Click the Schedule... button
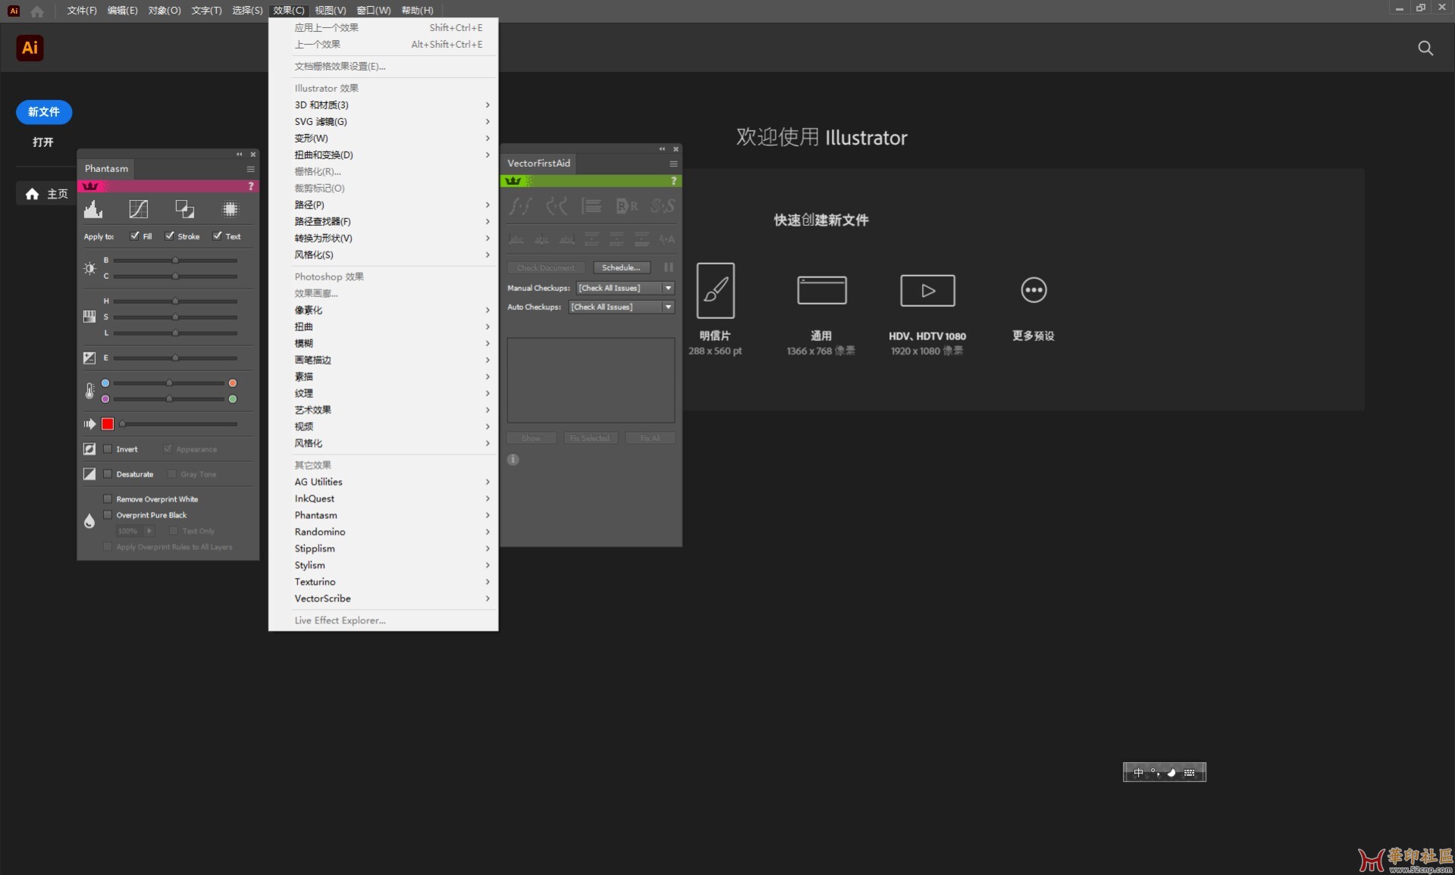The width and height of the screenshot is (1455, 875). [x=621, y=267]
